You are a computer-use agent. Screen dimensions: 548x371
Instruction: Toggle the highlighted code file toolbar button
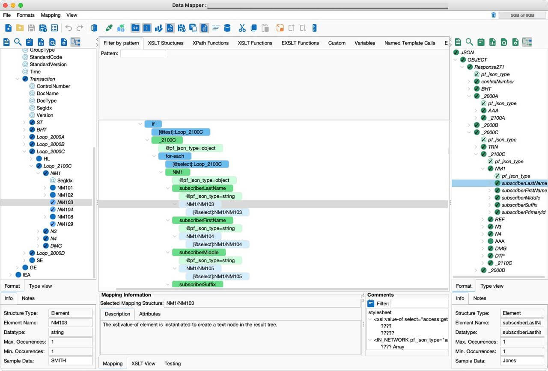(170, 28)
